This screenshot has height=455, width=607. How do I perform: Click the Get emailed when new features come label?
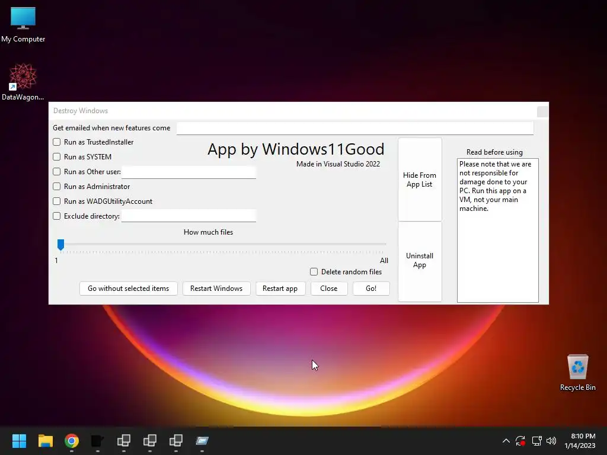(x=111, y=128)
